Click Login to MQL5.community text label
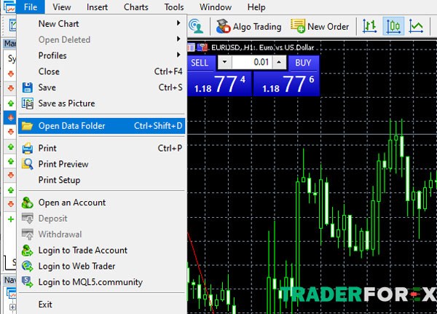The width and height of the screenshot is (437, 314). click(x=90, y=282)
